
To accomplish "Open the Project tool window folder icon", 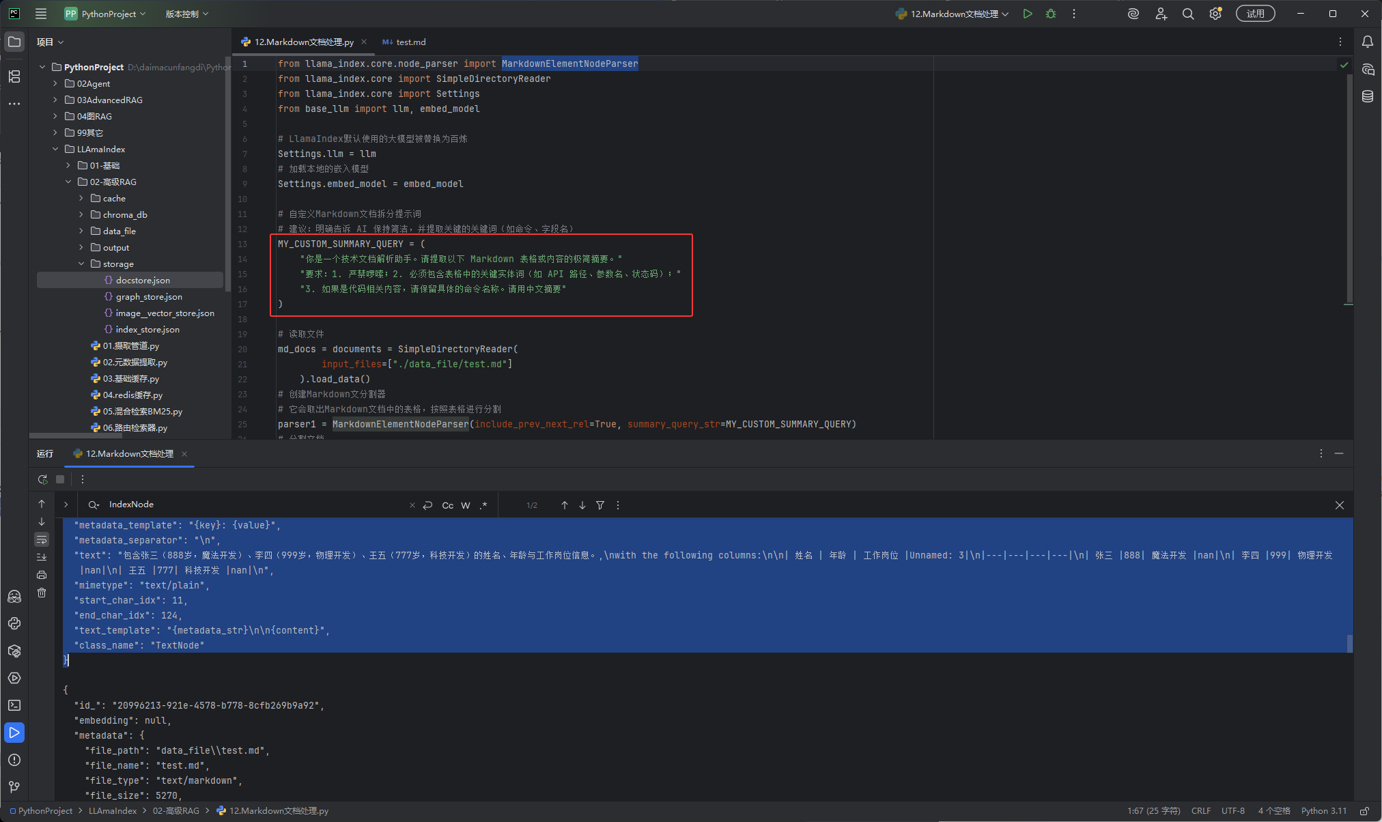I will coord(14,42).
